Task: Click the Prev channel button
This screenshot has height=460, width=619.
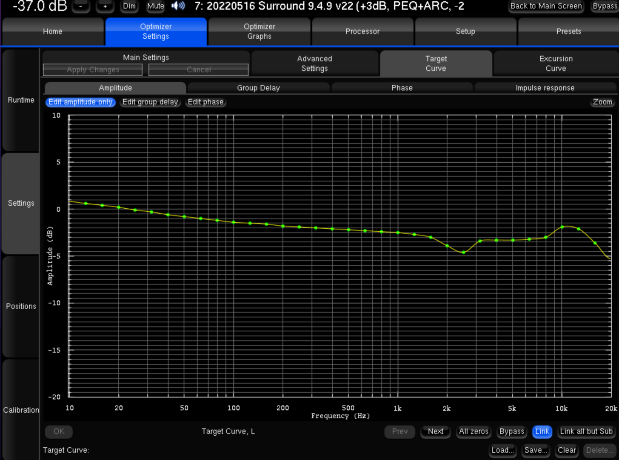Action: coord(400,431)
